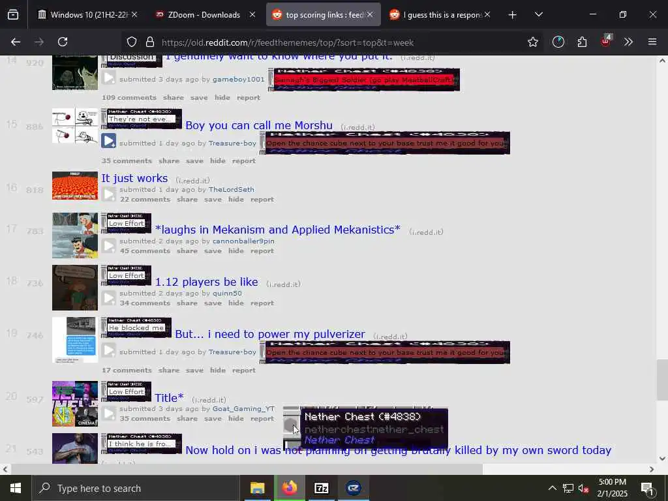Select the top scoring links : feed tab
This screenshot has width=668, height=501.
click(324, 15)
